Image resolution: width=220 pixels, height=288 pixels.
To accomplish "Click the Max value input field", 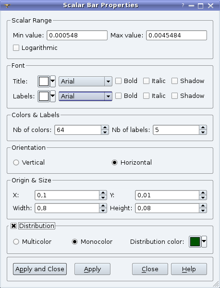I will (x=176, y=35).
